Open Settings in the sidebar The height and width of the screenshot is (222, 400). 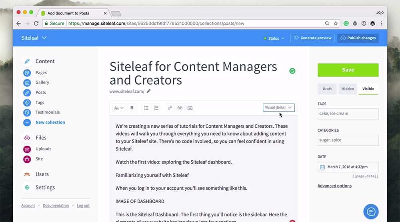(45, 187)
